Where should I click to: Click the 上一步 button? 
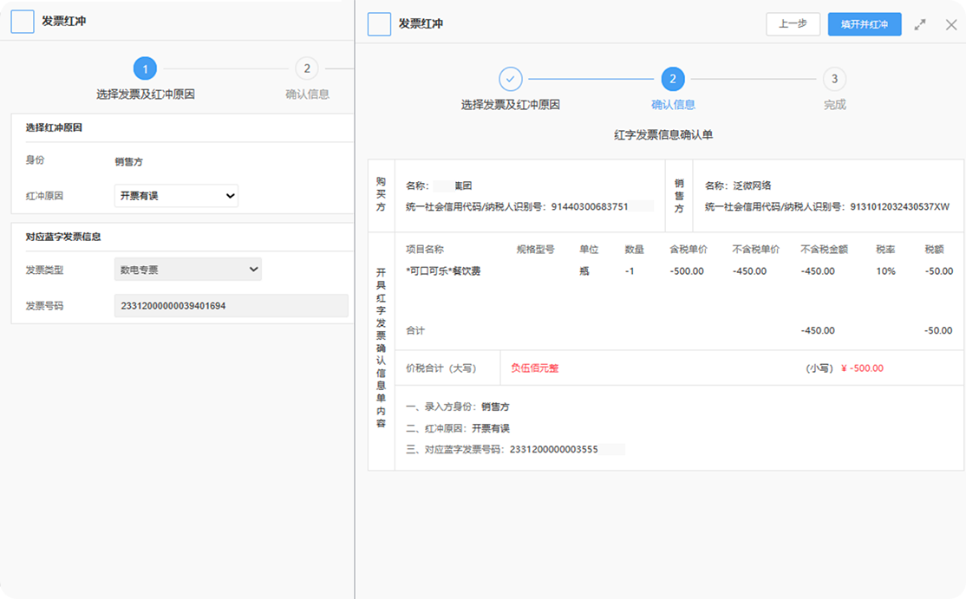(x=793, y=24)
